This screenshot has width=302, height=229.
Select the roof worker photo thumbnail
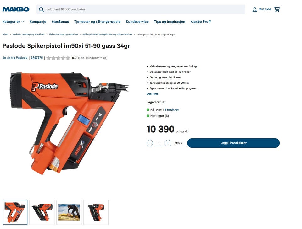coord(69,212)
